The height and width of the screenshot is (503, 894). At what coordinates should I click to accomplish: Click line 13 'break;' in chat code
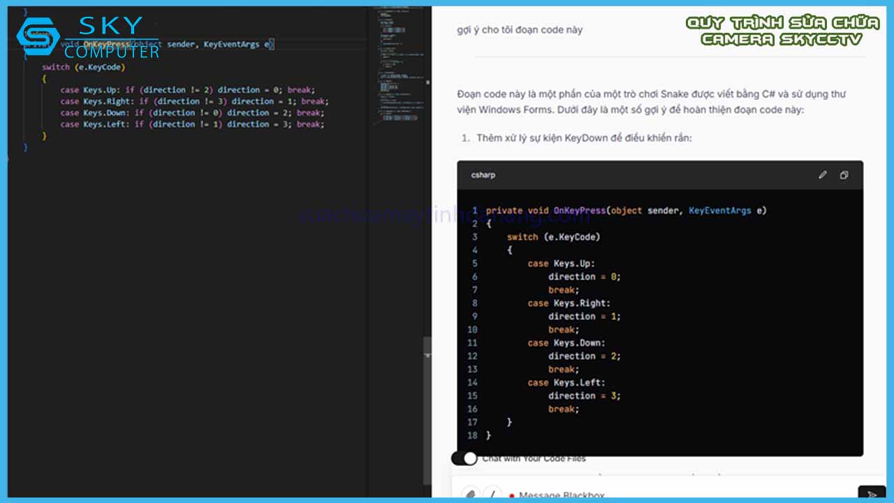pos(564,370)
